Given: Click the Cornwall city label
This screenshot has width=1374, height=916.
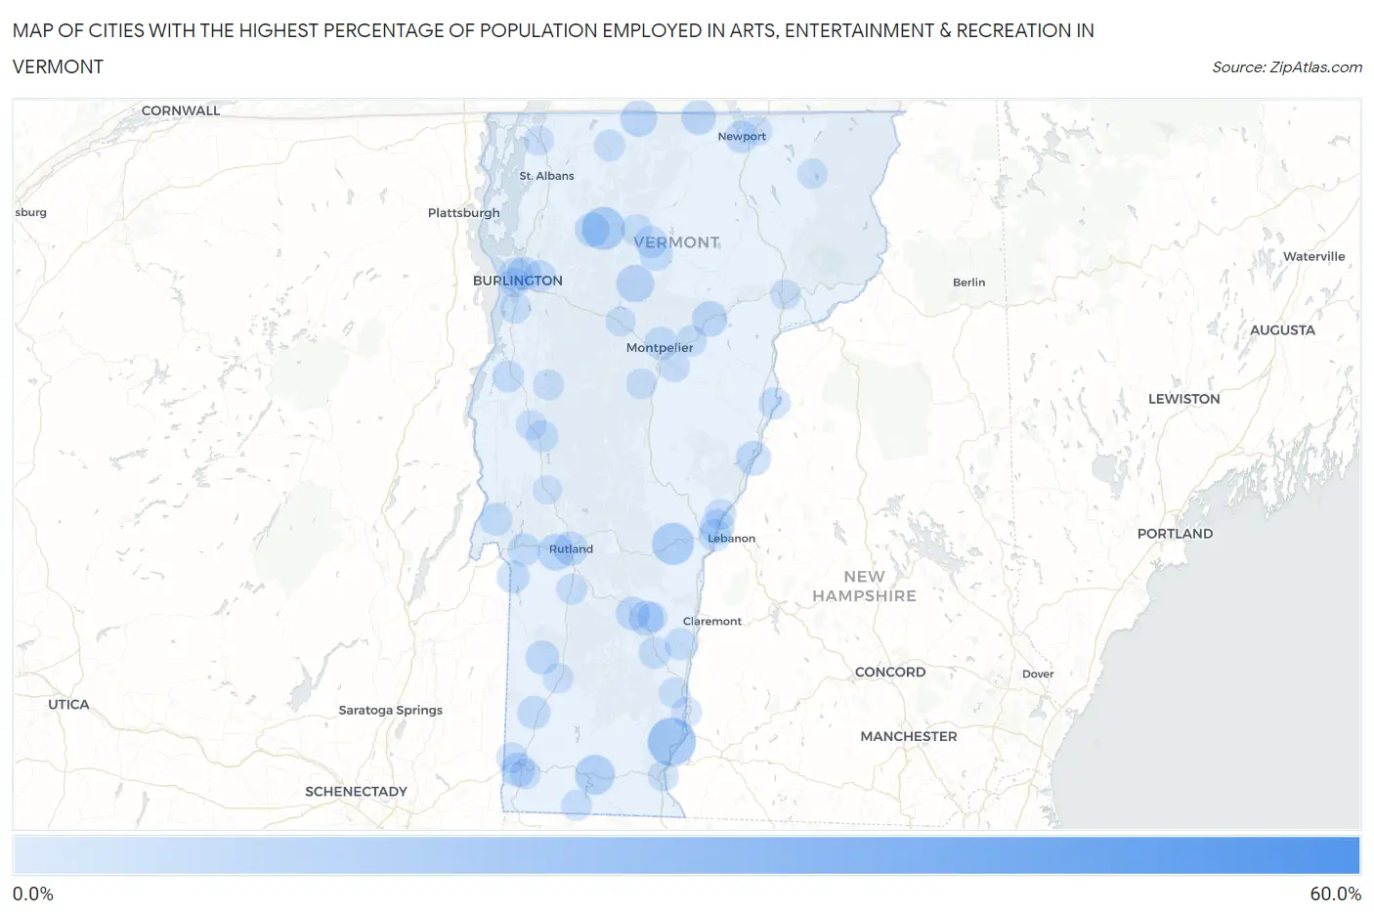Looking at the screenshot, I should pyautogui.click(x=181, y=111).
